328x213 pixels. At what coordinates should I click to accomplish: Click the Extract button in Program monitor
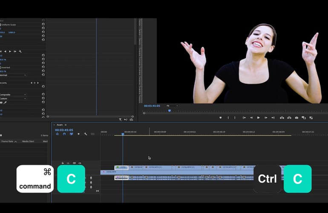[289, 118]
